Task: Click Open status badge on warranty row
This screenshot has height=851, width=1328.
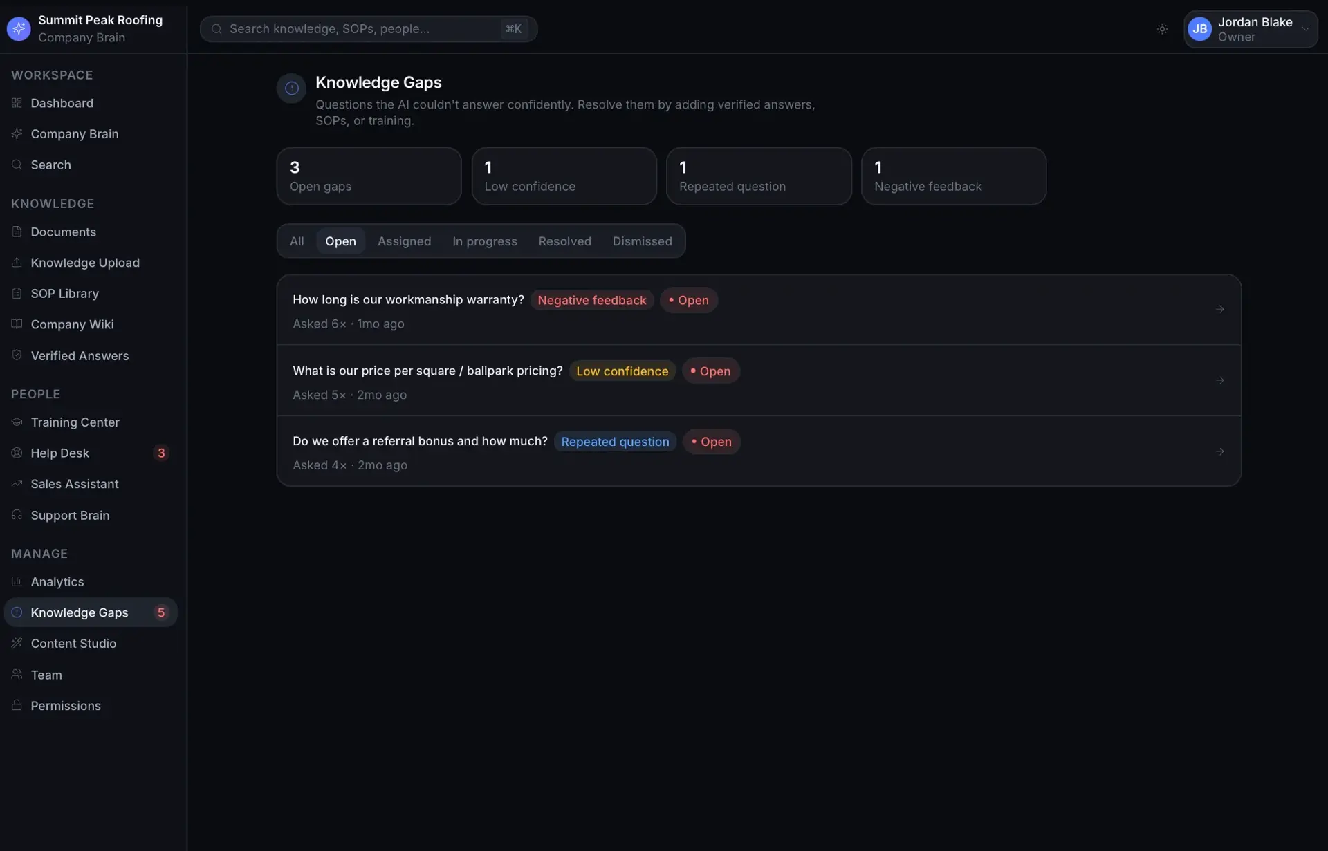Action: [688, 300]
